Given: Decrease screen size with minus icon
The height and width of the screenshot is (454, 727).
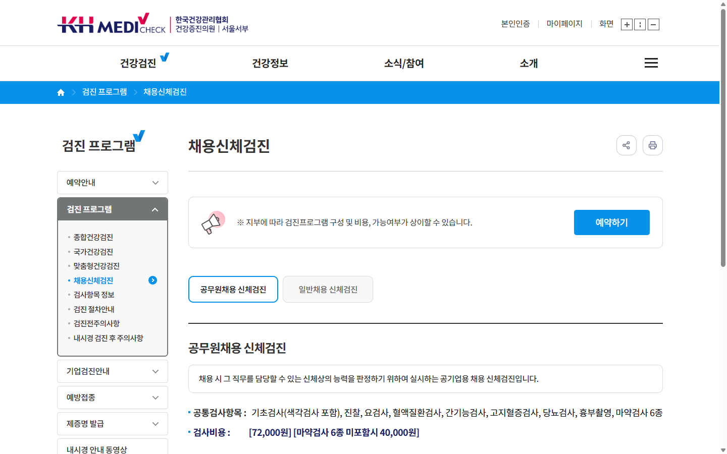Looking at the screenshot, I should pyautogui.click(x=653, y=24).
